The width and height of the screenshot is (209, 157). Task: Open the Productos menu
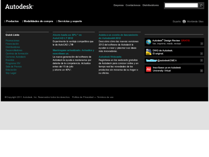click(x=12, y=21)
